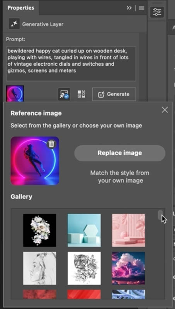
Task: Open the reference image icon with checkmark
Action: click(64, 94)
